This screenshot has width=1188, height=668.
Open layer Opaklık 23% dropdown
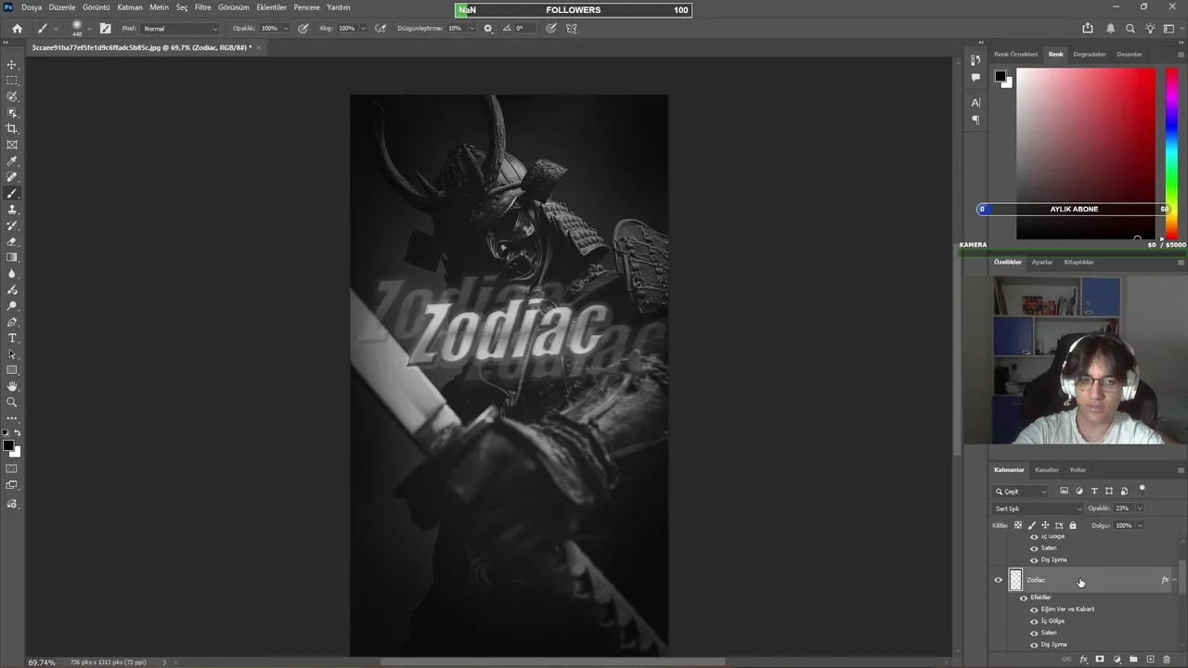point(1140,508)
